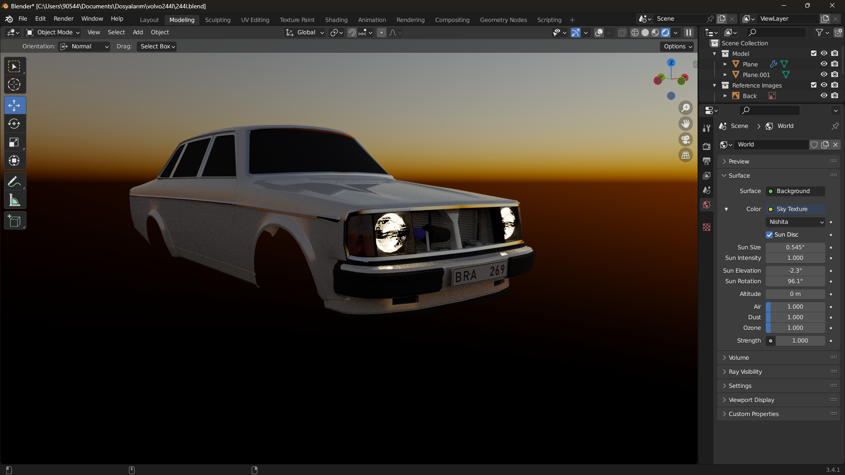The image size is (845, 475).
Task: Select the Measure ruler tool
Action: click(14, 201)
